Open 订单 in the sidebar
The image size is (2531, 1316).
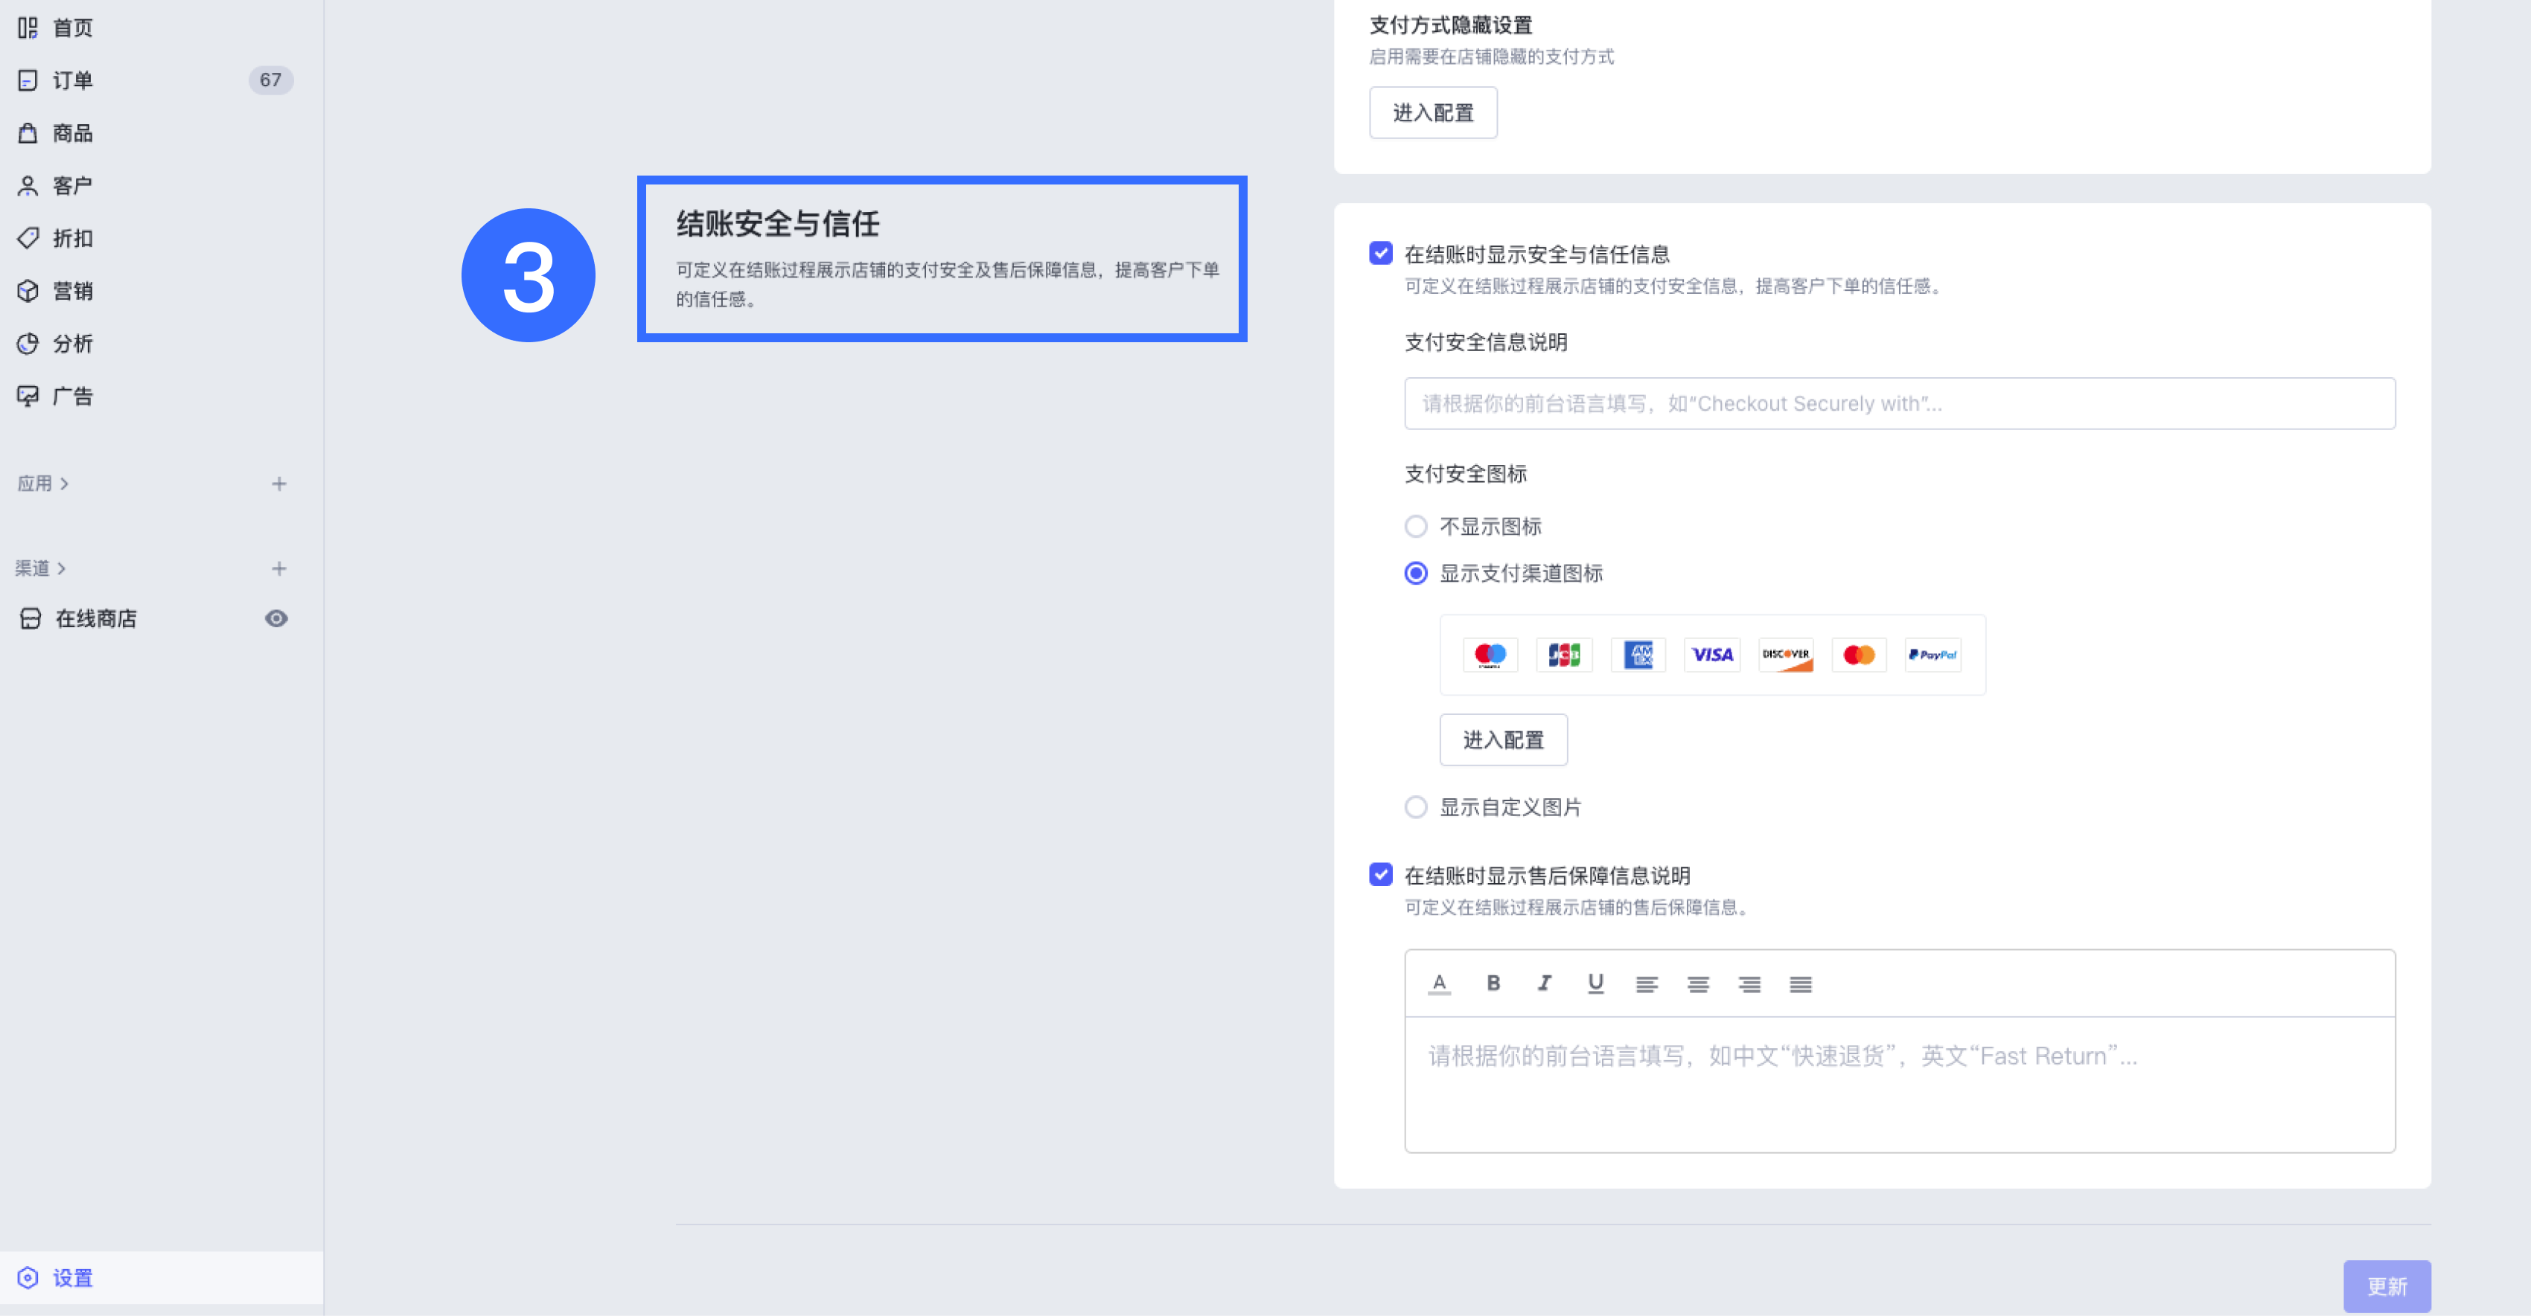[x=73, y=80]
